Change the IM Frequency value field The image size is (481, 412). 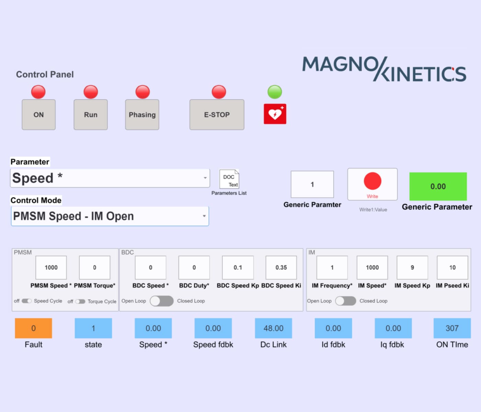(331, 267)
